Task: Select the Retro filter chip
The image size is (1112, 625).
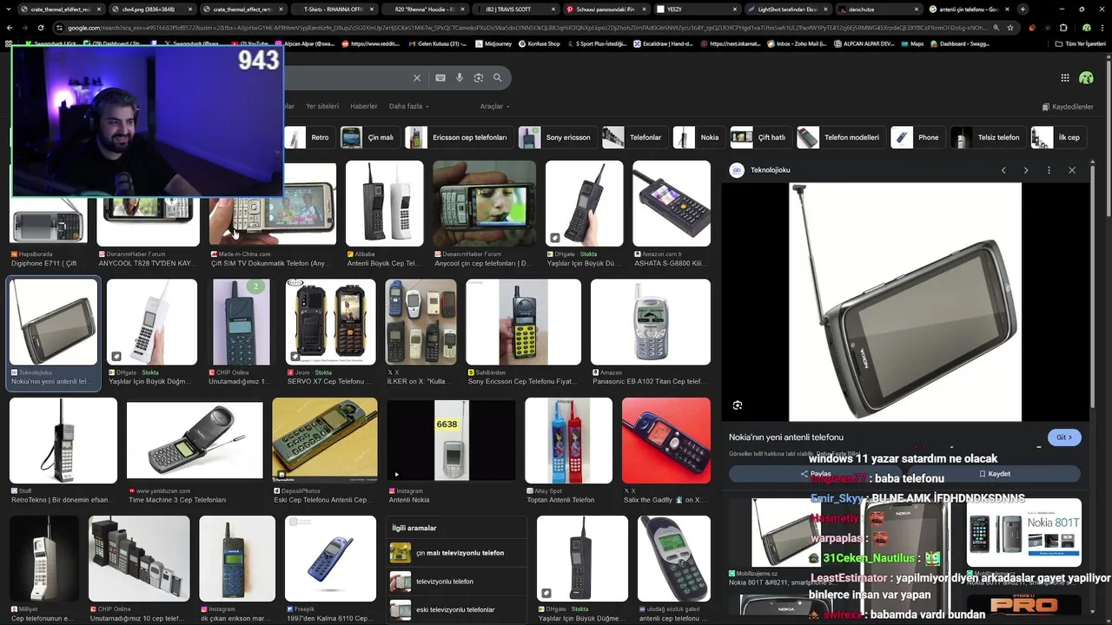Action: click(309, 137)
